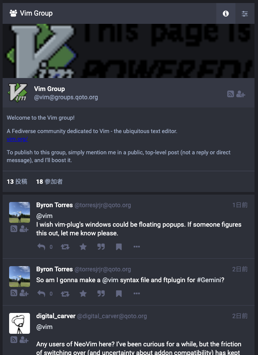Screen dimensions: 258x355
Task: Open digital_carver's avatar thumbnail
Action: [x=20, y=323]
